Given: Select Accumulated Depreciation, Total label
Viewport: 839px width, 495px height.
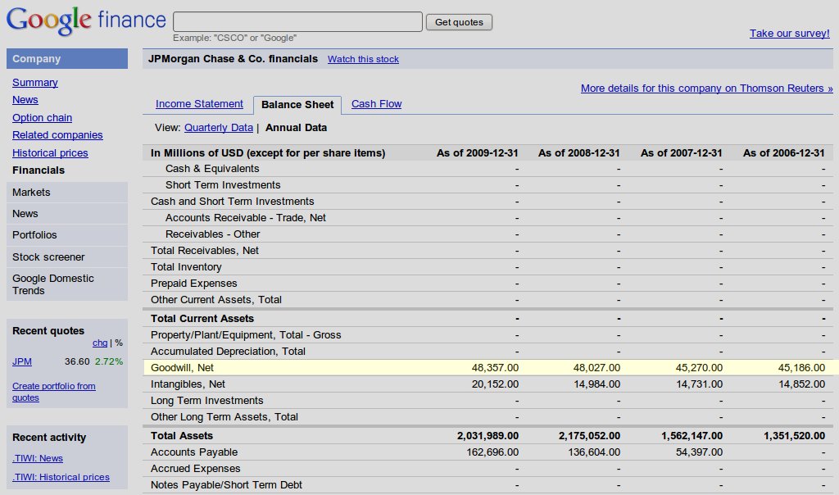Looking at the screenshot, I should 228,351.
